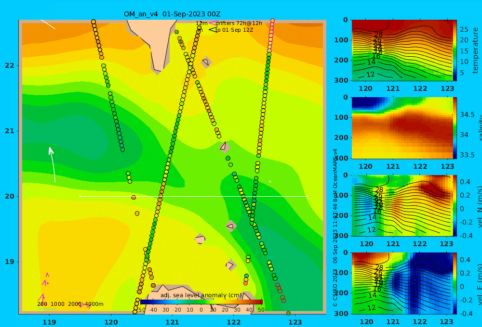Screen dimensions: 482x327
Task: Click the latitude tick label '19' on main map
Action: 10,262
